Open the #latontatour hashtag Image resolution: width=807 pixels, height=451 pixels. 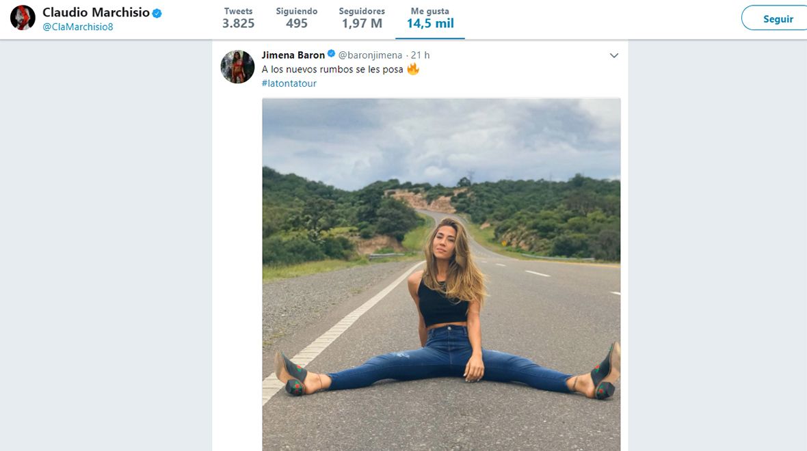click(289, 83)
